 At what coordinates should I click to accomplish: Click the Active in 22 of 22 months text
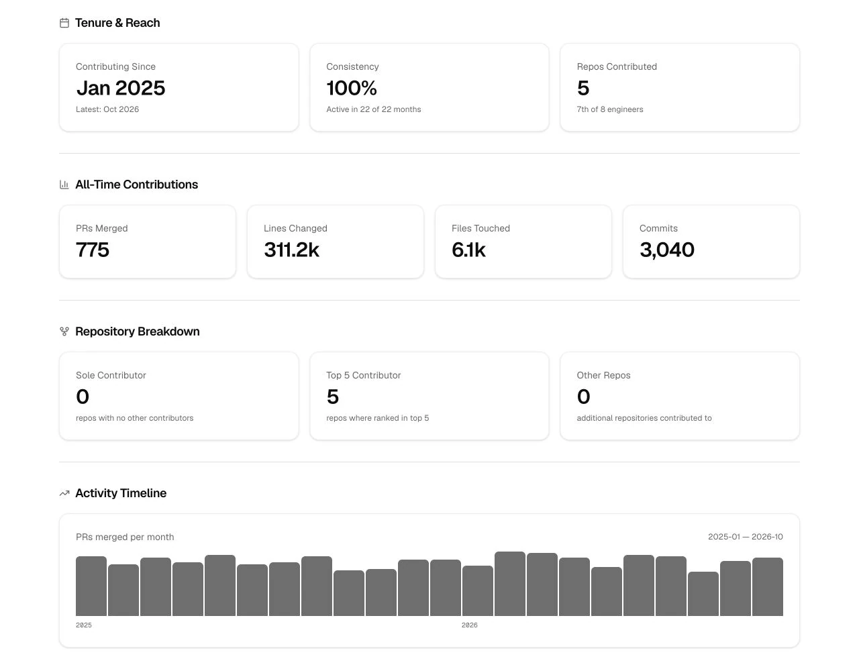tap(374, 109)
